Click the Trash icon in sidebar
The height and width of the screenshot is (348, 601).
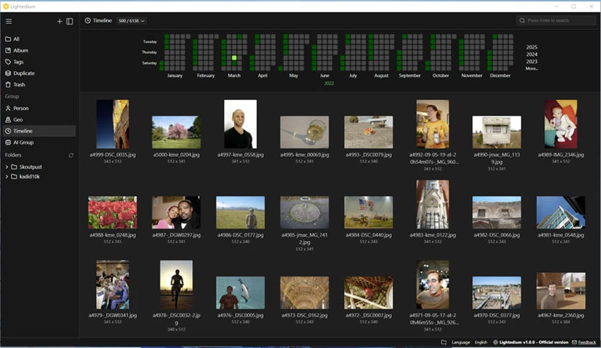8,85
